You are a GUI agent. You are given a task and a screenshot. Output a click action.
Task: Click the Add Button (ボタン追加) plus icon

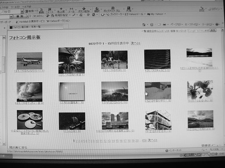pyautogui.click(x=83, y=9)
